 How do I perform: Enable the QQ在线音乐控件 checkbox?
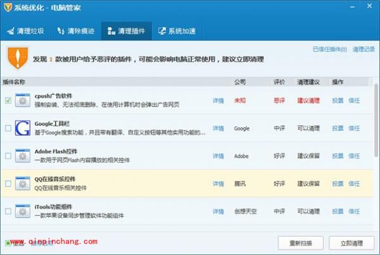click(x=8, y=183)
